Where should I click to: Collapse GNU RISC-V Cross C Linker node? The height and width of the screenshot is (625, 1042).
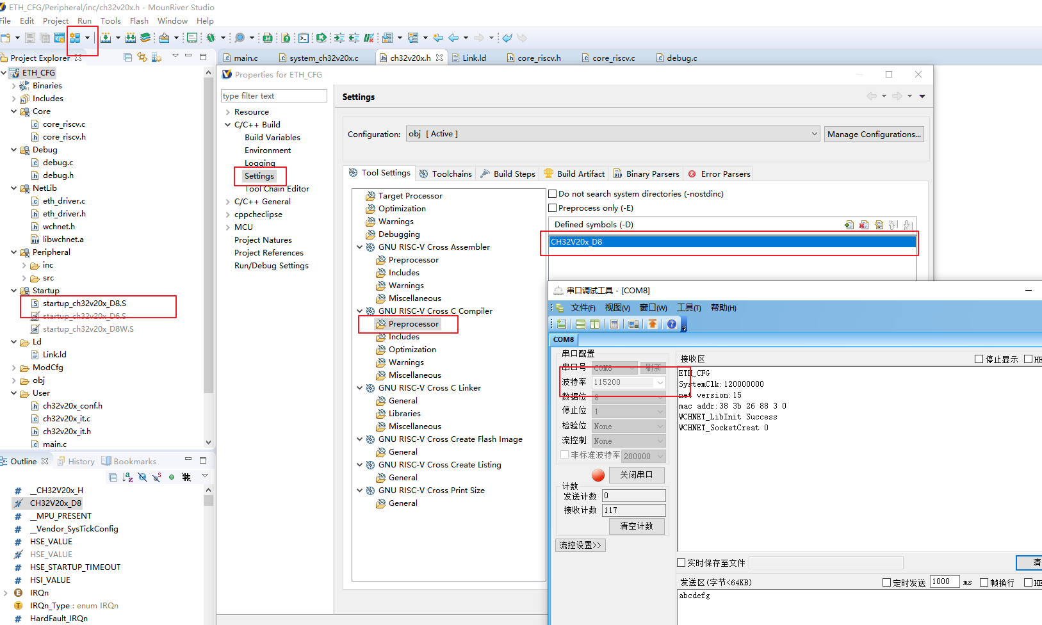(360, 388)
